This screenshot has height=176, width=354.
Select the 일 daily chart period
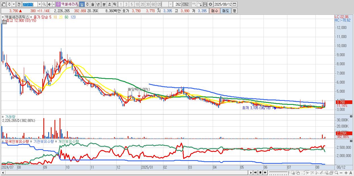click(82, 4)
